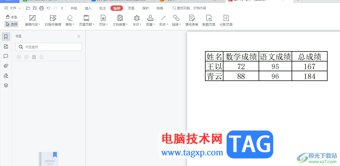This screenshot has width=340, height=166.
Task: Click the 扫描件编辑 tool icon
Action: (x=53, y=18)
